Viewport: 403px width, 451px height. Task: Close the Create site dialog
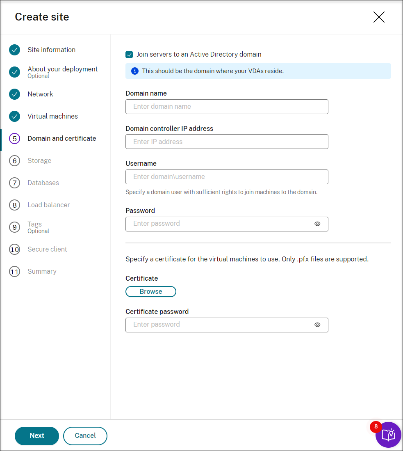click(x=379, y=17)
